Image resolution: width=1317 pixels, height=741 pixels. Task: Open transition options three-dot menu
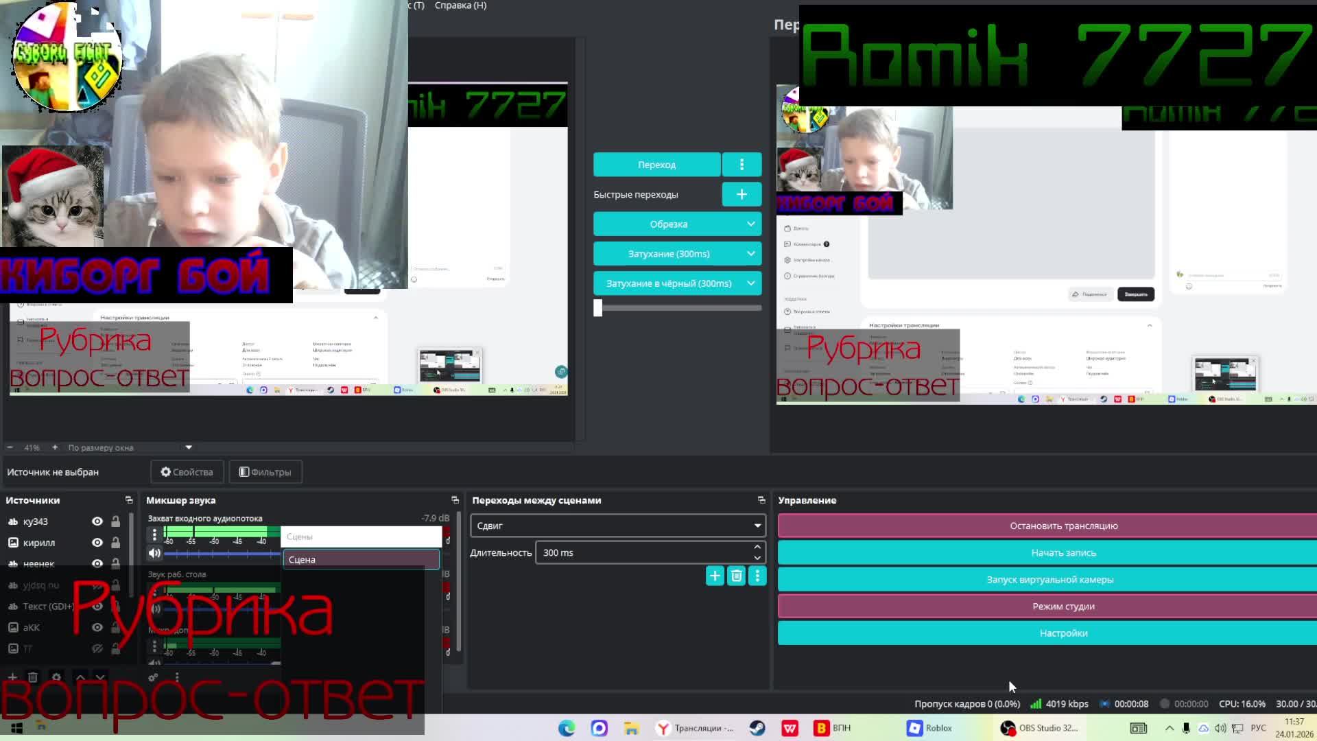click(x=757, y=576)
